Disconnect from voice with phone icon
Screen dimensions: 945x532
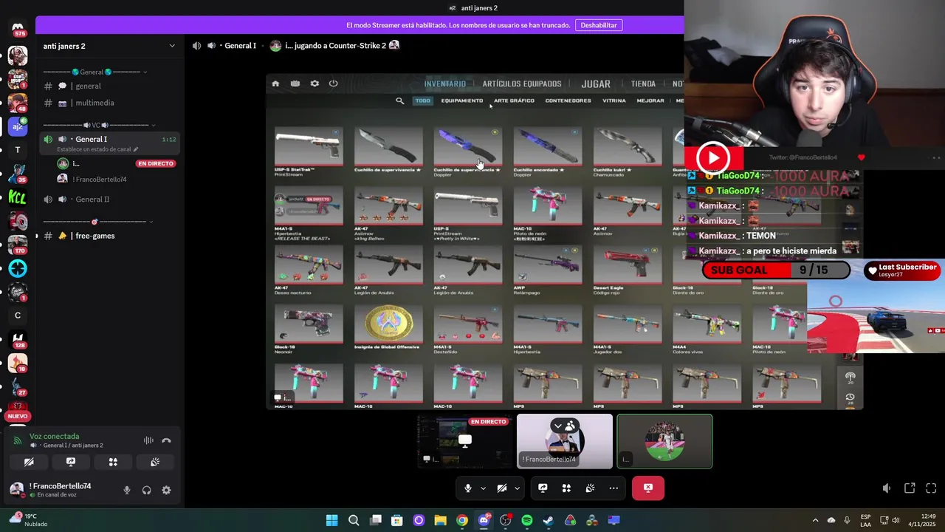click(166, 440)
